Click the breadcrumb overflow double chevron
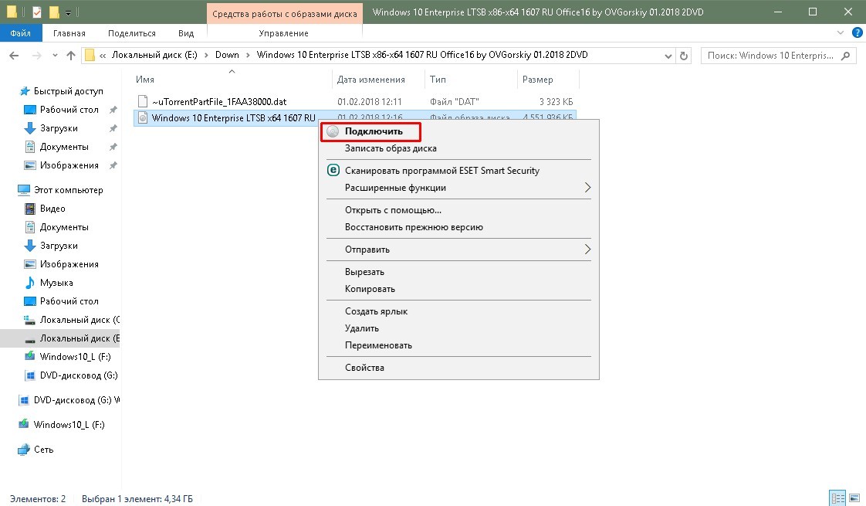The width and height of the screenshot is (866, 506). (103, 56)
